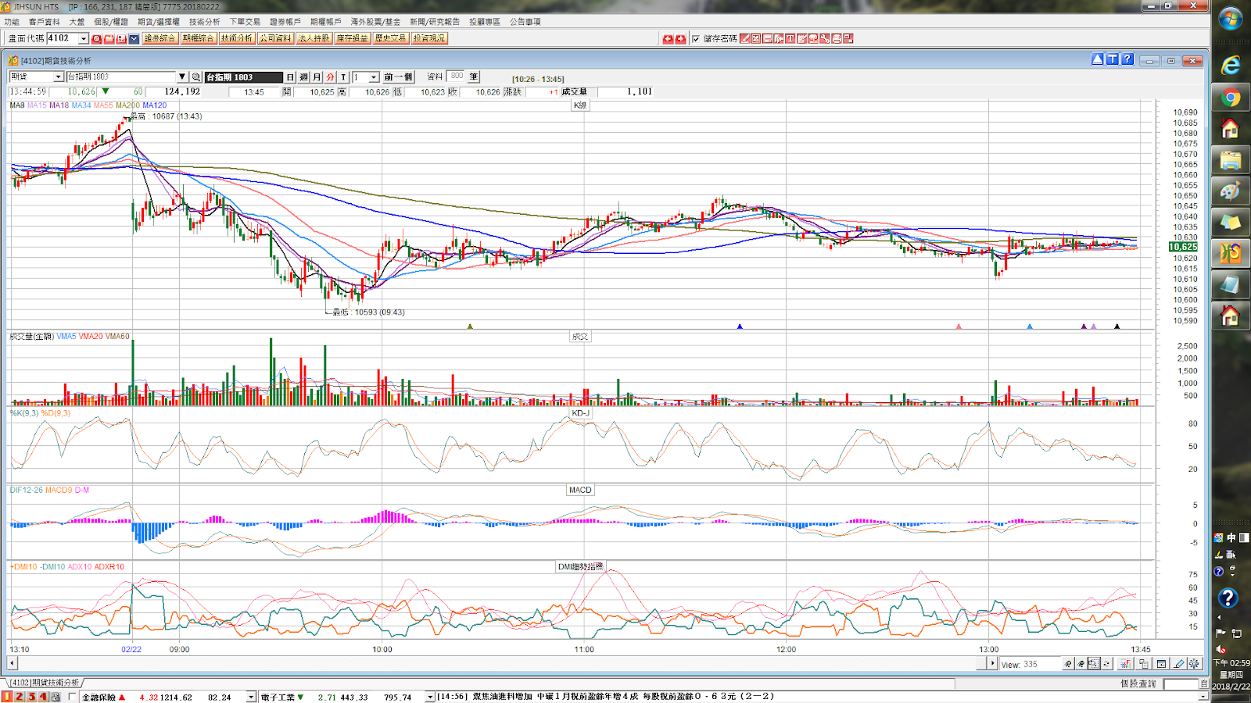This screenshot has height=703, width=1251.
Task: Click the zoom-in icon next to View field
Action: pyautogui.click(x=1068, y=664)
